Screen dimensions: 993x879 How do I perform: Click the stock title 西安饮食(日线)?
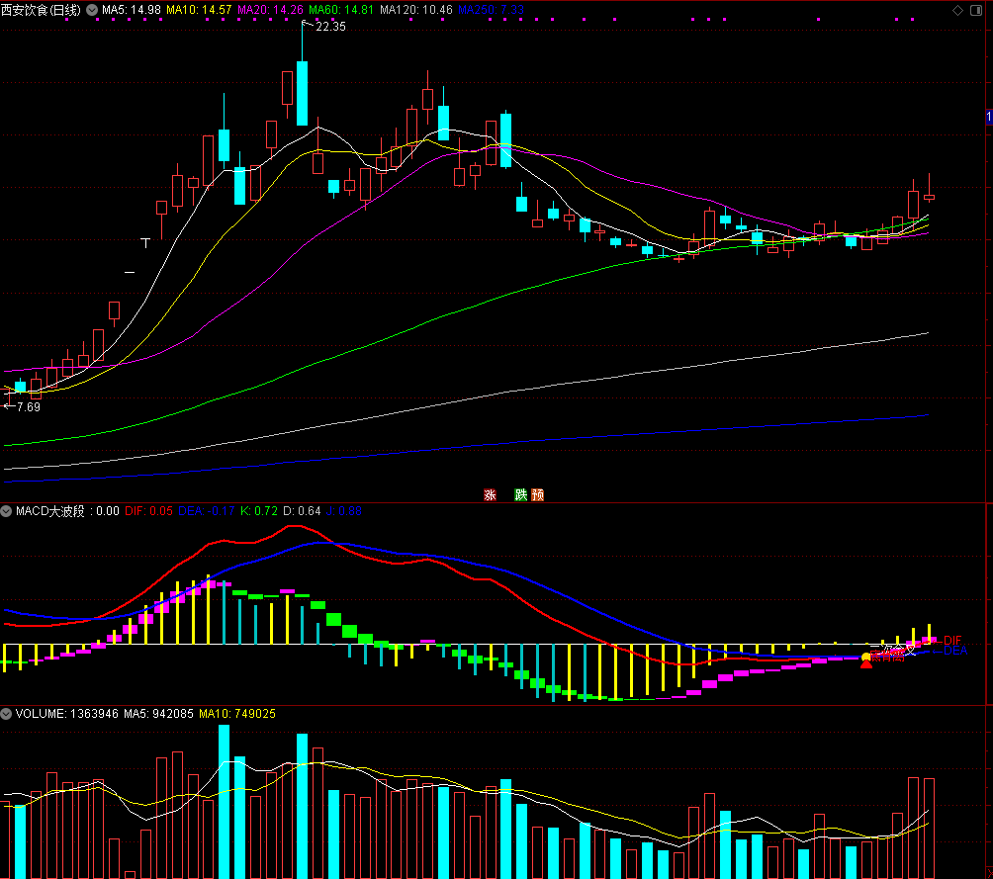click(42, 10)
